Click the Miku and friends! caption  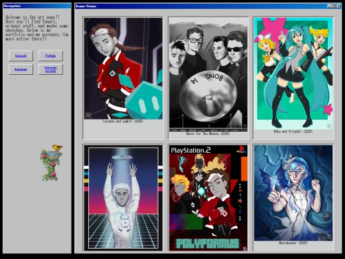click(x=293, y=132)
